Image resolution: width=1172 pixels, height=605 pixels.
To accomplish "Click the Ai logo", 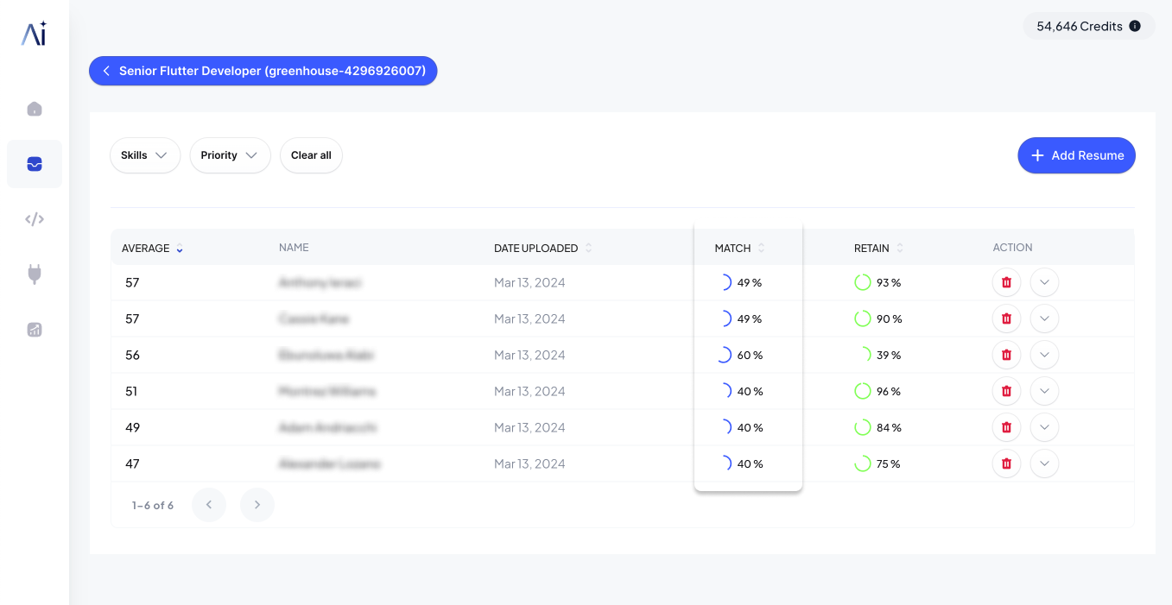I will (x=35, y=34).
